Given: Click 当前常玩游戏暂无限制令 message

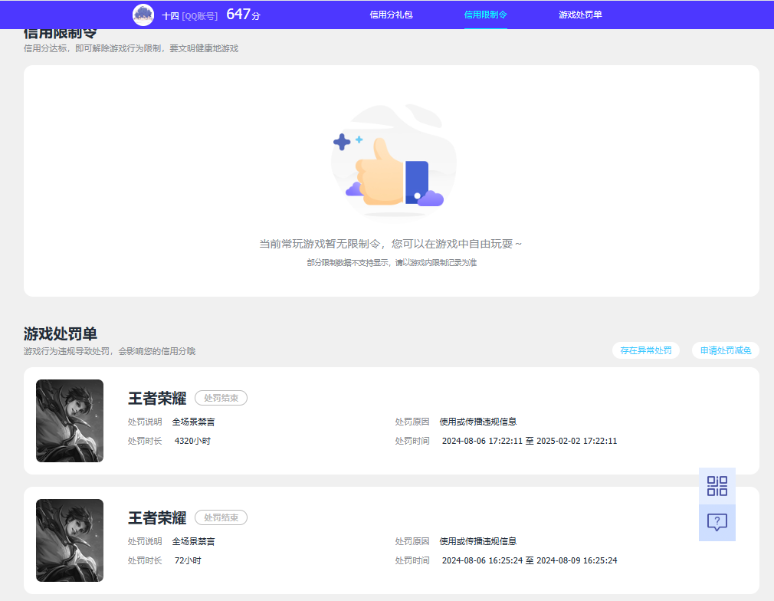Looking at the screenshot, I should 391,244.
